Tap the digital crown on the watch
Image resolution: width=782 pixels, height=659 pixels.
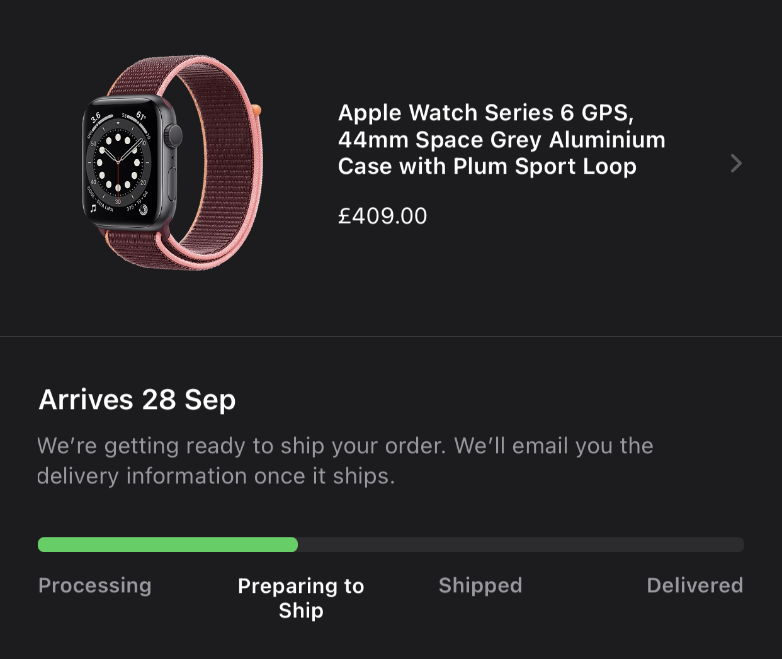coord(174,136)
